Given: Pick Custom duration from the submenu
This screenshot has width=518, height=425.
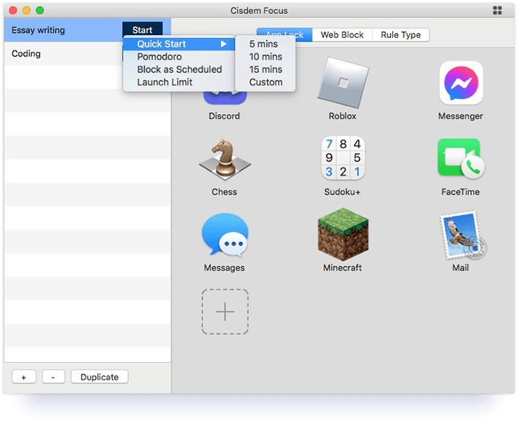Looking at the screenshot, I should [x=266, y=82].
